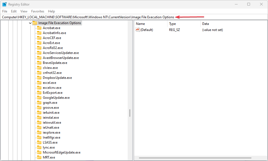Screen dimensions: 268x161
Task: Open the Edit menu
Action: tap(14, 11)
